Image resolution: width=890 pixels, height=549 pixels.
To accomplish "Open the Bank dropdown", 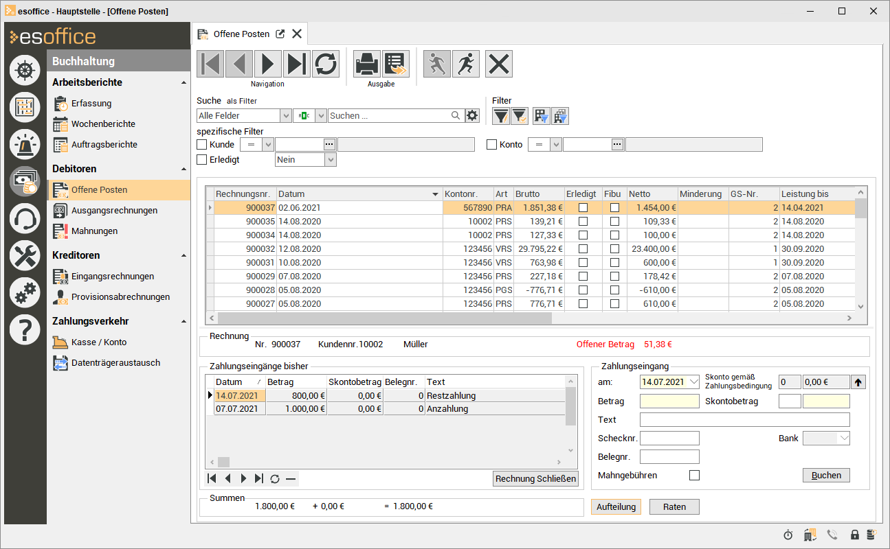I will pos(844,438).
